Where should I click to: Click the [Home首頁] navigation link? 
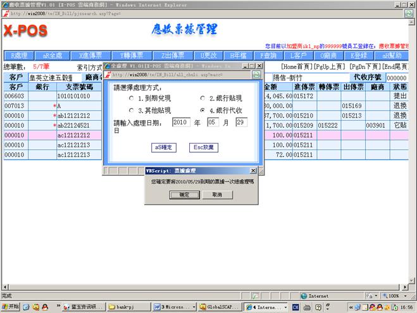(x=297, y=66)
